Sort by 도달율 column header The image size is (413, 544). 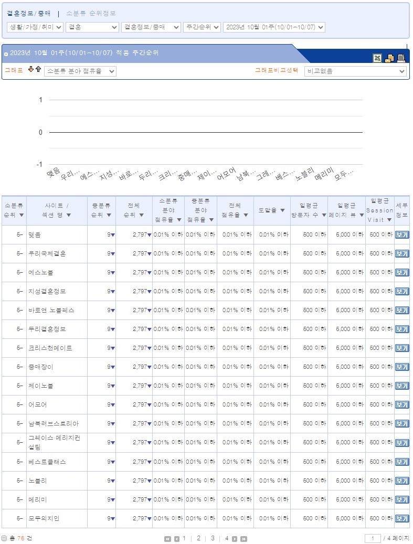272,210
